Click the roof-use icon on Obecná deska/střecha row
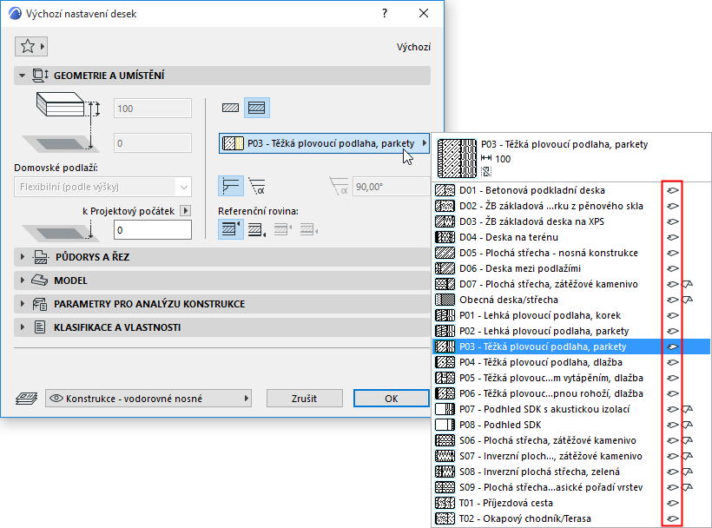Screen dimensions: 712x528 (x=688, y=300)
